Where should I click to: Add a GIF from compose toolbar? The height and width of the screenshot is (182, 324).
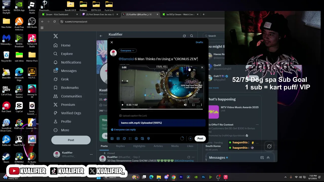pos(118,139)
